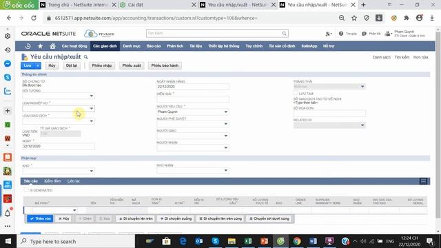This screenshot has width=441, height=248.
Task: Click the Phiếu nhập button
Action: pos(102,65)
